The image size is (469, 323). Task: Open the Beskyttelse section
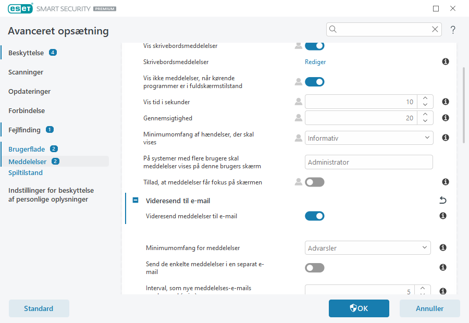point(27,53)
